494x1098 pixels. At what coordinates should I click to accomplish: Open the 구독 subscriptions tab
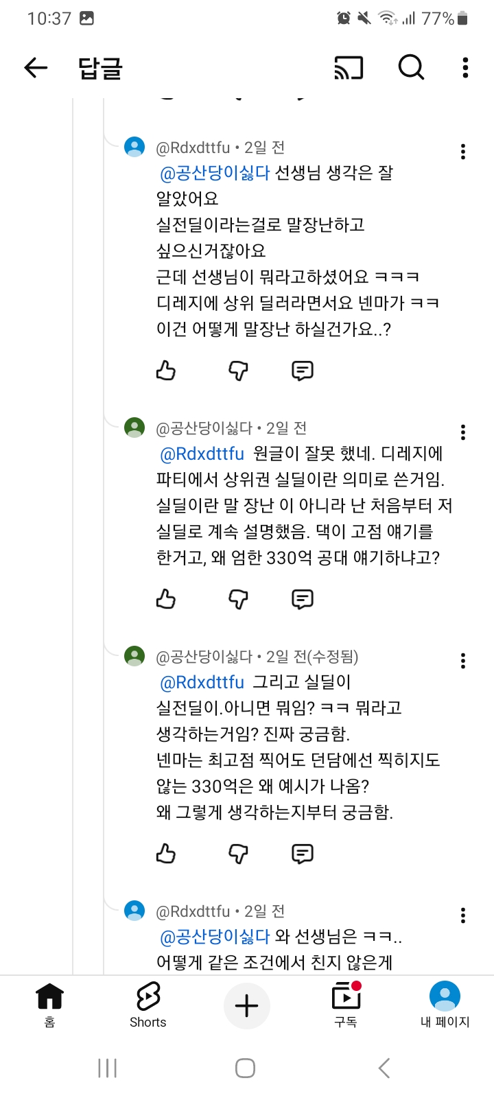tap(346, 1005)
